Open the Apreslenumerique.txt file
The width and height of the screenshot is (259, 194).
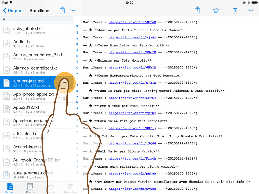tap(37, 122)
